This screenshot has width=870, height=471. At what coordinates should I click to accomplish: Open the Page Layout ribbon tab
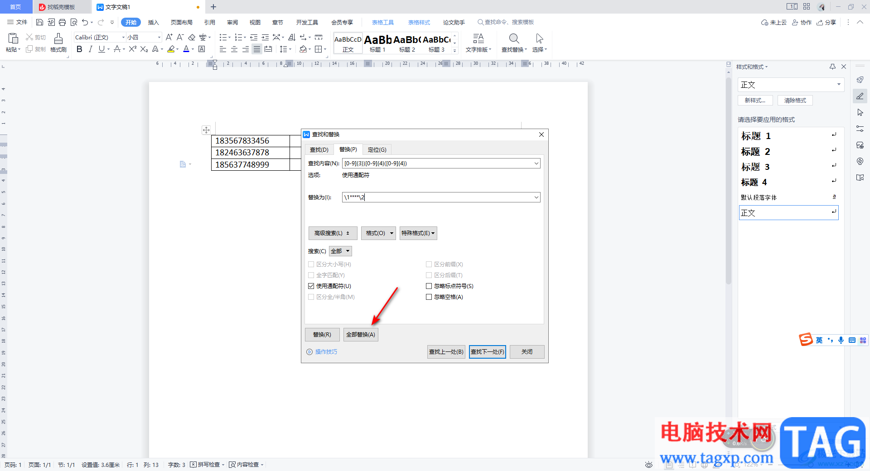click(x=181, y=22)
